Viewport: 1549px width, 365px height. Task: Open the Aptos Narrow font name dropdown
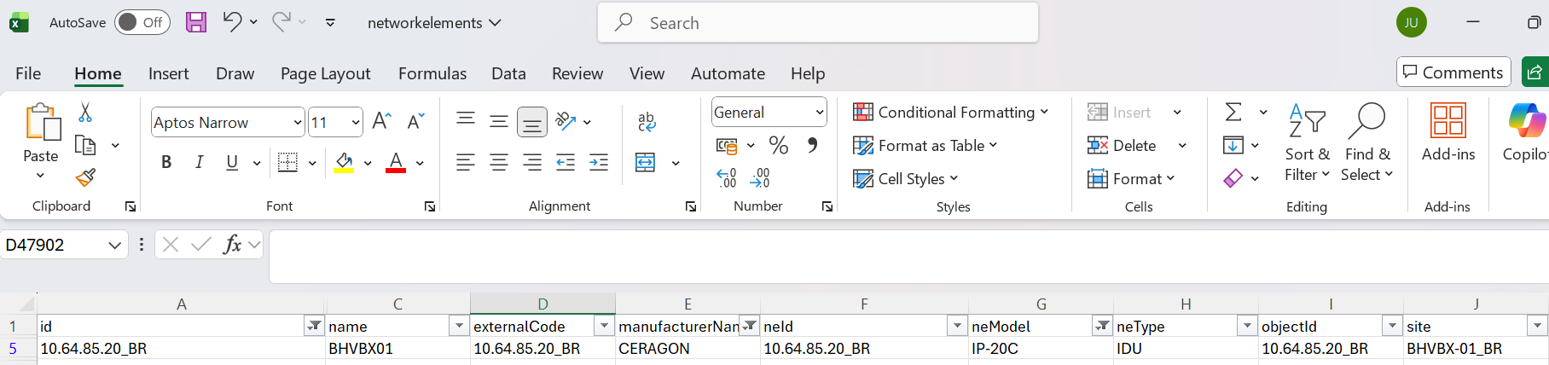point(298,123)
